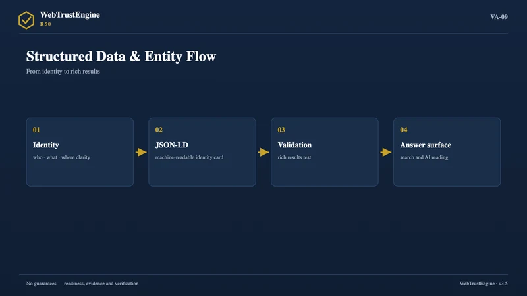Image resolution: width=527 pixels, height=296 pixels.
Task: Select the 03 Validation card
Action: click(x=325, y=152)
